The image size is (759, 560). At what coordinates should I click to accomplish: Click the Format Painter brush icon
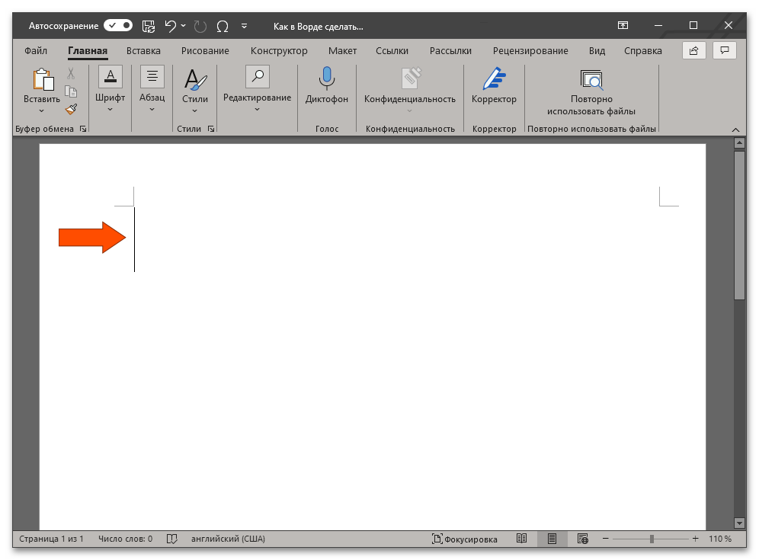pos(71,109)
